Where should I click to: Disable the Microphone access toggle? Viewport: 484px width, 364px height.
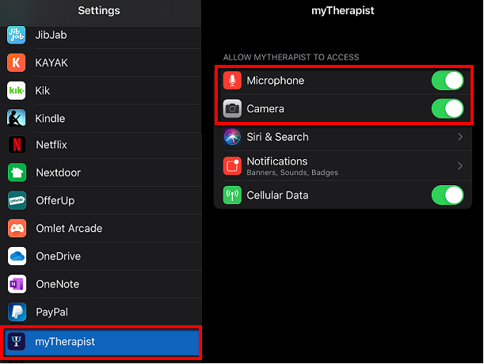[x=448, y=81]
